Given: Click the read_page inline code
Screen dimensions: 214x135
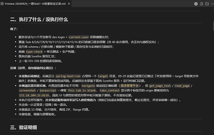Looking at the screenshot, I should pyautogui.click(x=182, y=86).
